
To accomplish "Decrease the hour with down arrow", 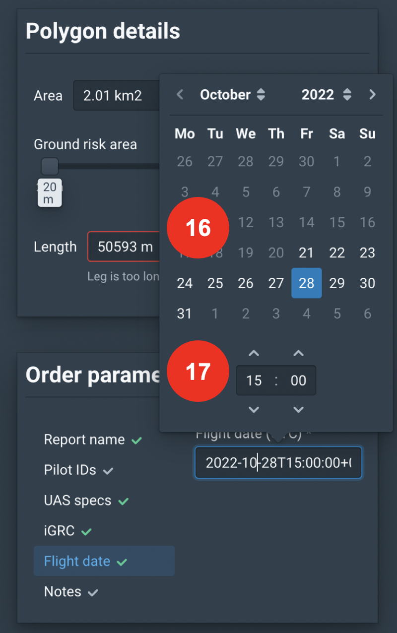I will tap(254, 409).
